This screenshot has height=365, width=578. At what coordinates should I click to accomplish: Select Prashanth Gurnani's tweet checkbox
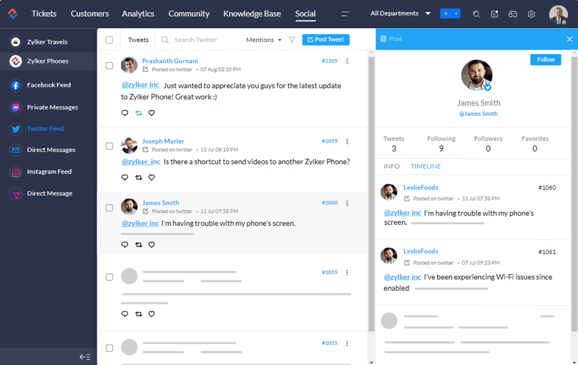point(110,65)
